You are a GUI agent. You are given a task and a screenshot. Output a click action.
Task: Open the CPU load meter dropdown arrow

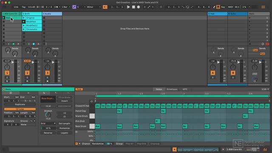pyautogui.click(x=249, y=7)
